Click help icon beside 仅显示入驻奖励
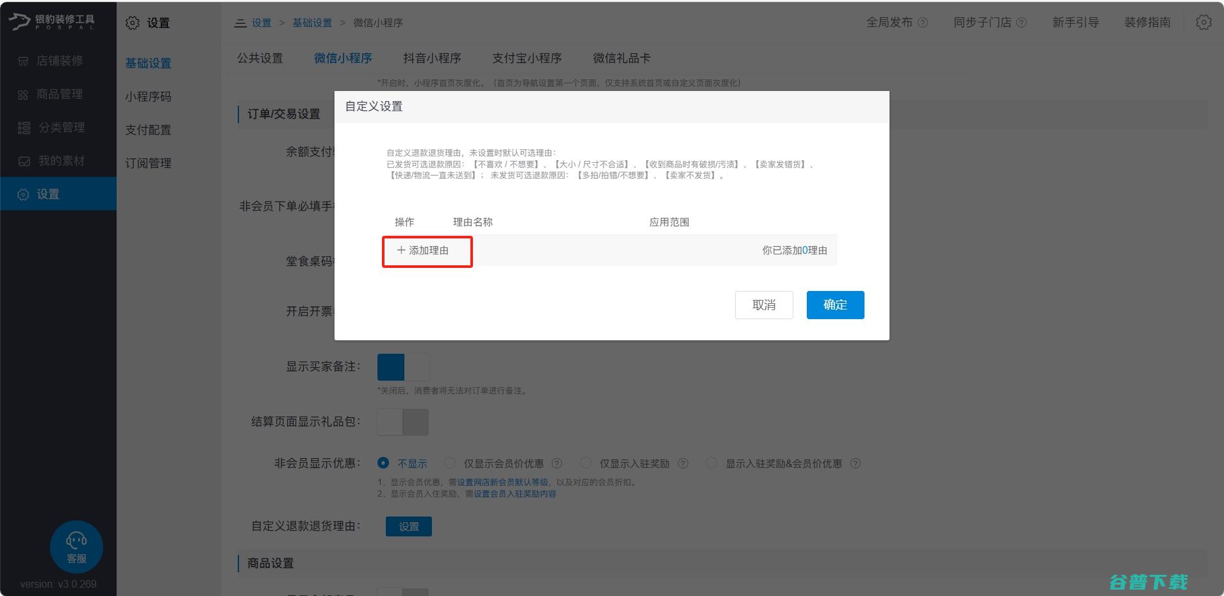The image size is (1224, 596). click(x=683, y=463)
